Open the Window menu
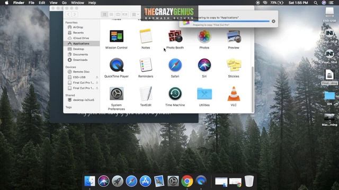339x190 pixels. [77, 3]
